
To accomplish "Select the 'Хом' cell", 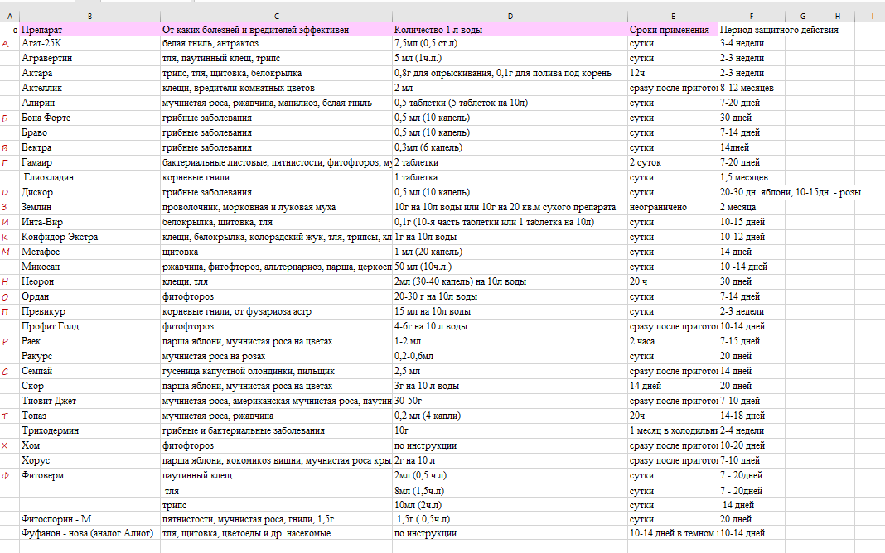I will [x=89, y=446].
